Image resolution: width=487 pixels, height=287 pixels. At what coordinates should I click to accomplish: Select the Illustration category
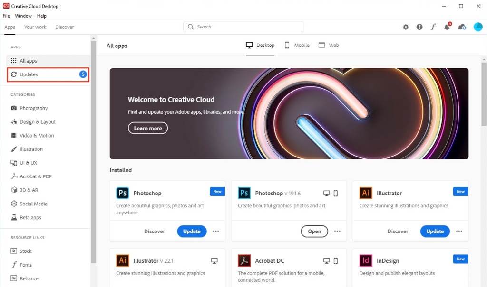(x=31, y=149)
